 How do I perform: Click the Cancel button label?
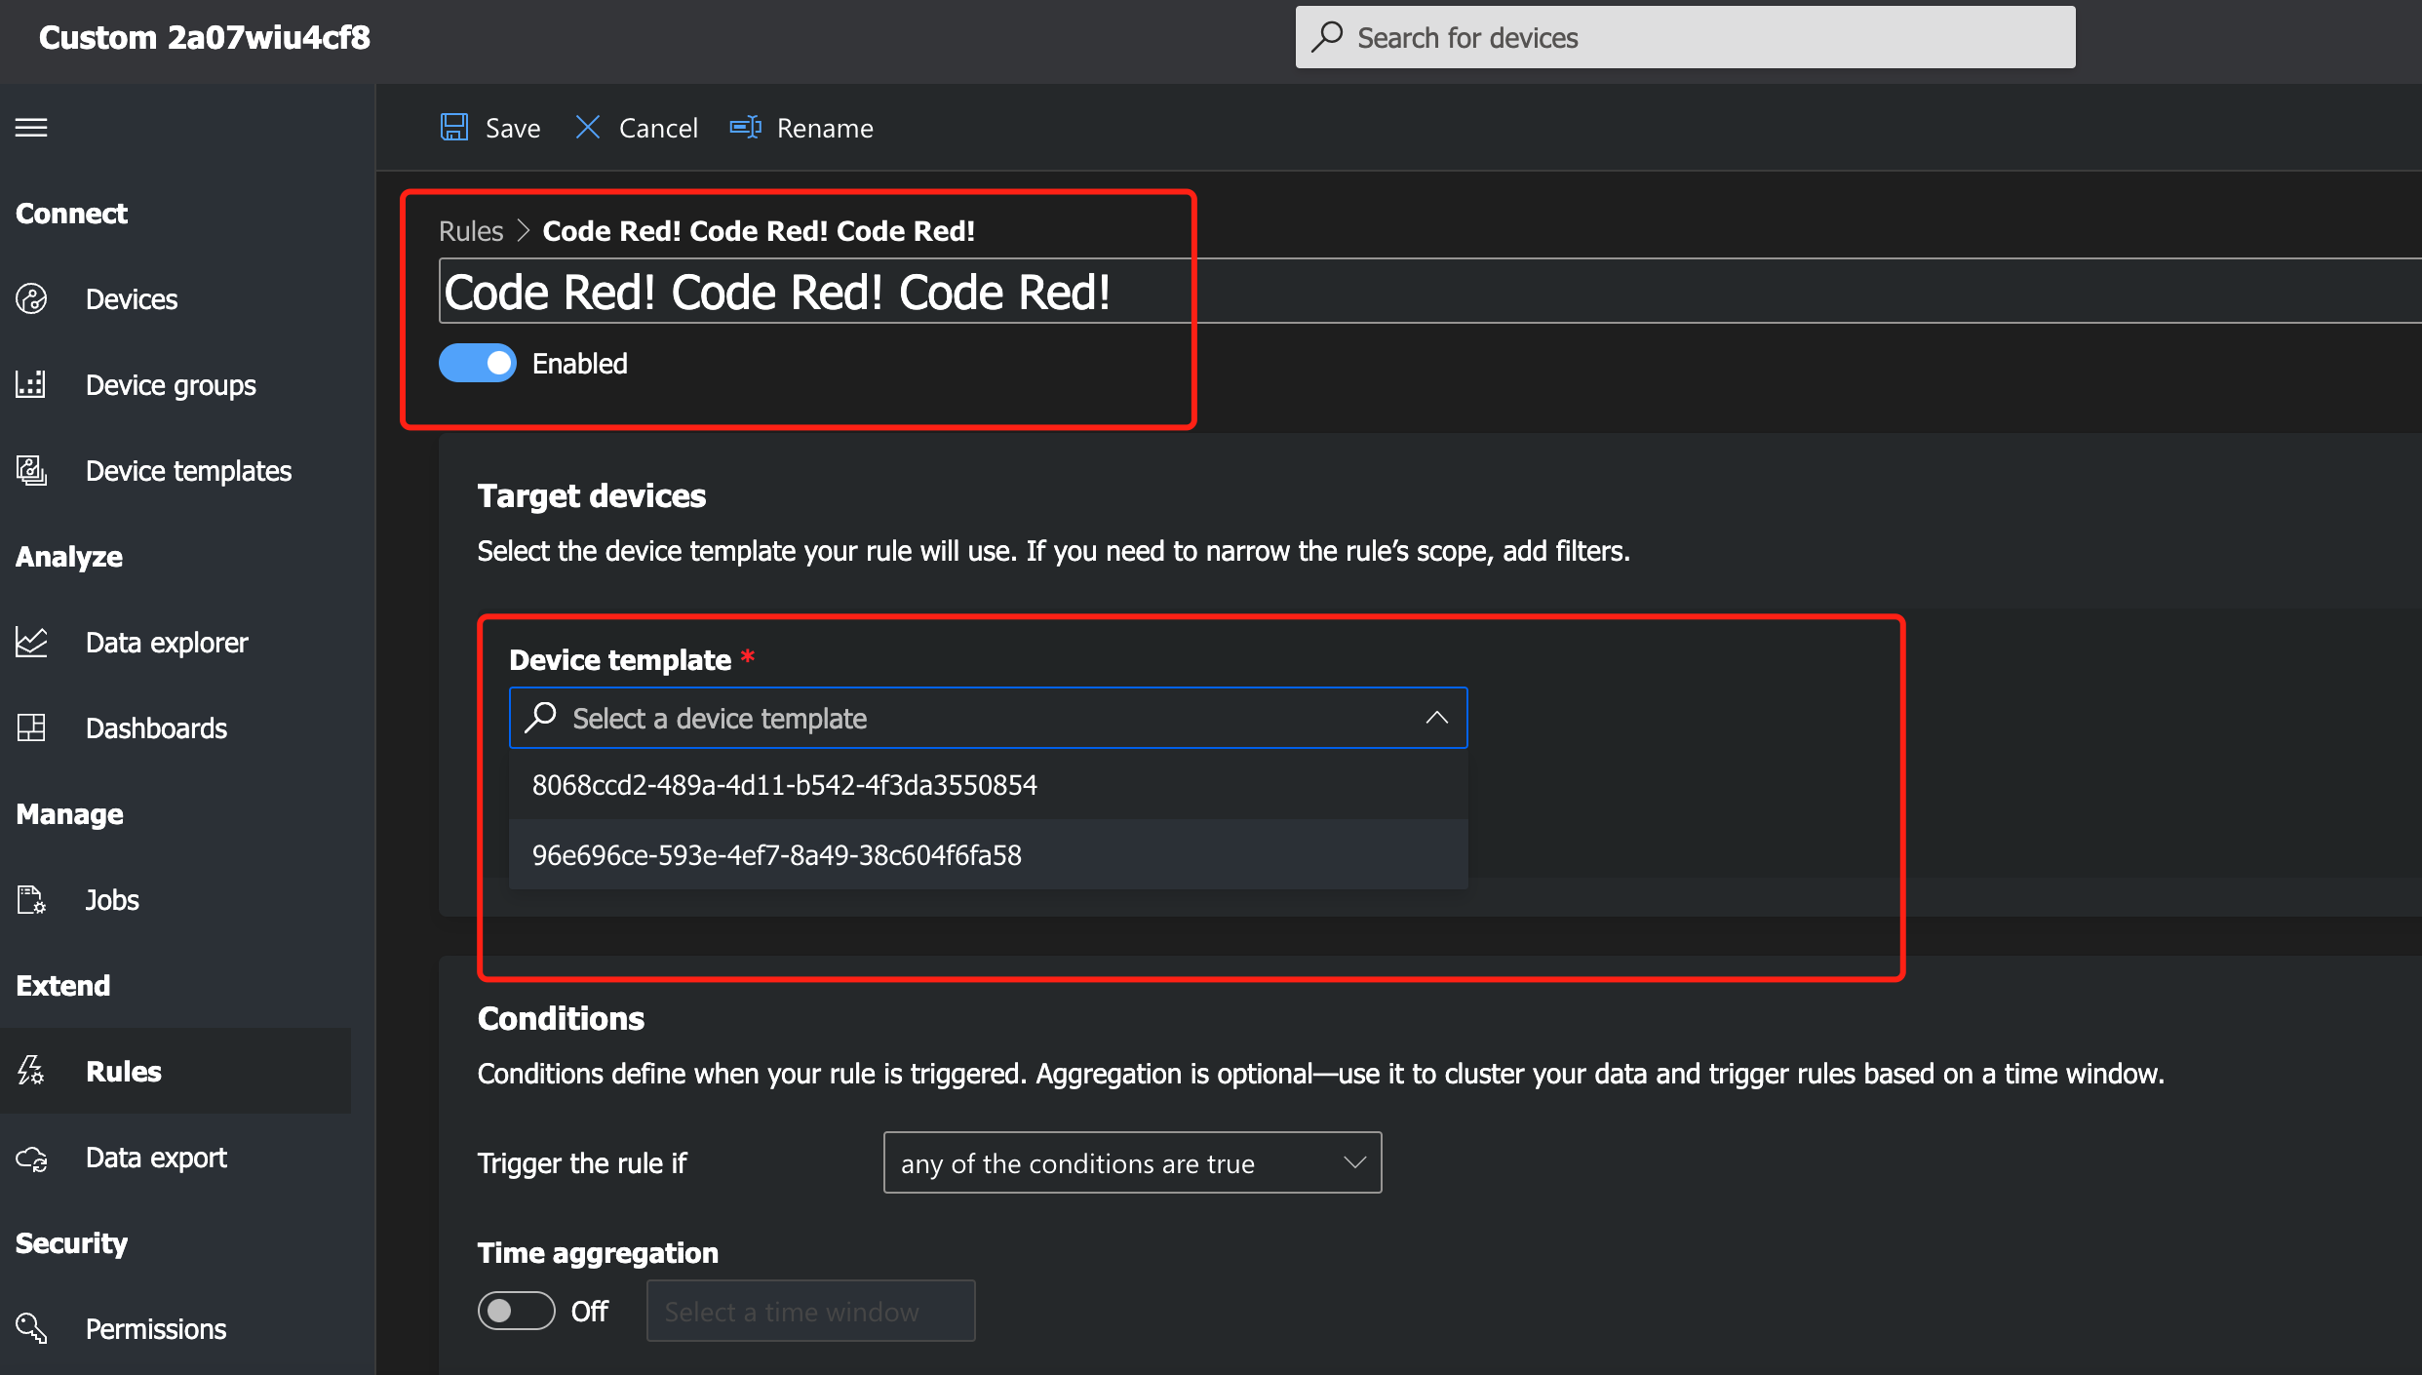point(658,128)
